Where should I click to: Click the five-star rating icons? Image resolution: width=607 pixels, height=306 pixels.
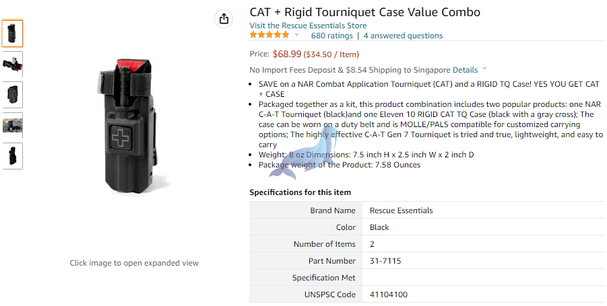269,35
